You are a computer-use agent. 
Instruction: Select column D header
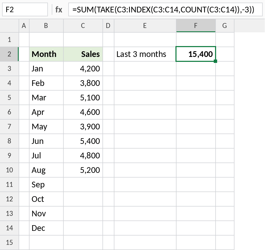(x=108, y=26)
